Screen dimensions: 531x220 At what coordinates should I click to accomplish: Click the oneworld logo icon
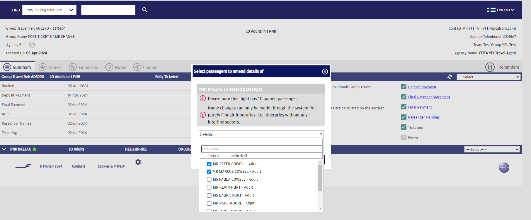coord(504,168)
